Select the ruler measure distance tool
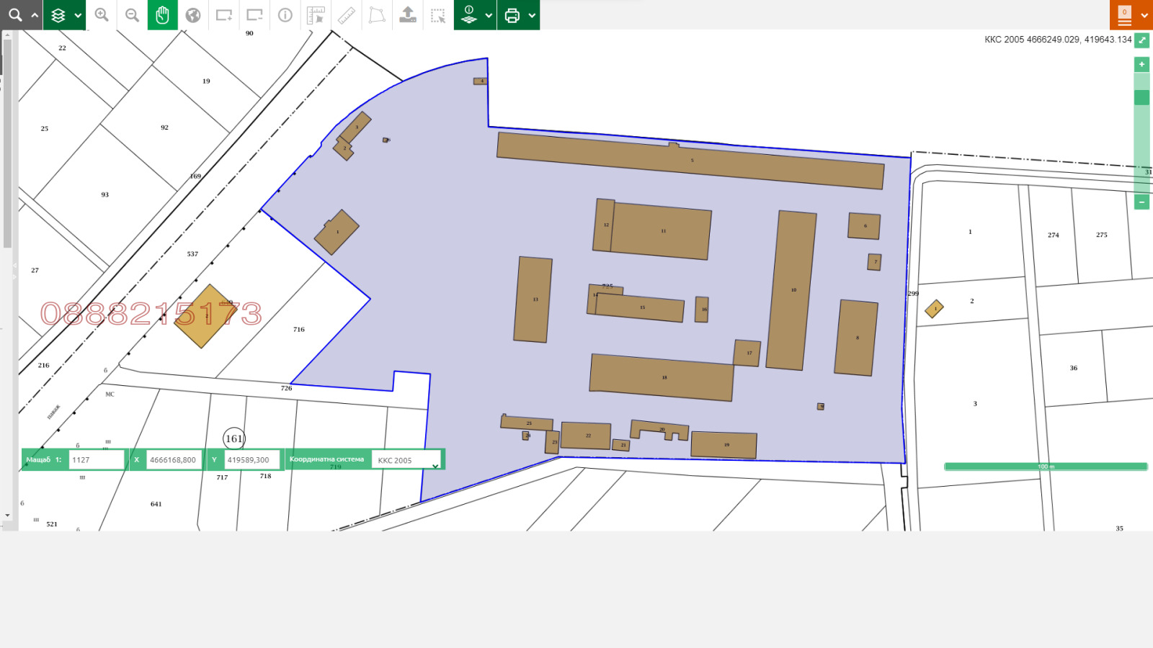Screen dimensions: 1153x648 pyautogui.click(x=347, y=15)
